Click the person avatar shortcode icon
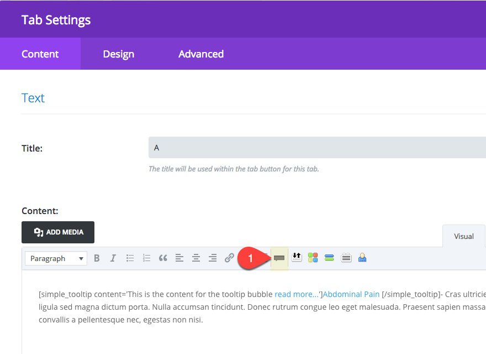 coord(362,258)
